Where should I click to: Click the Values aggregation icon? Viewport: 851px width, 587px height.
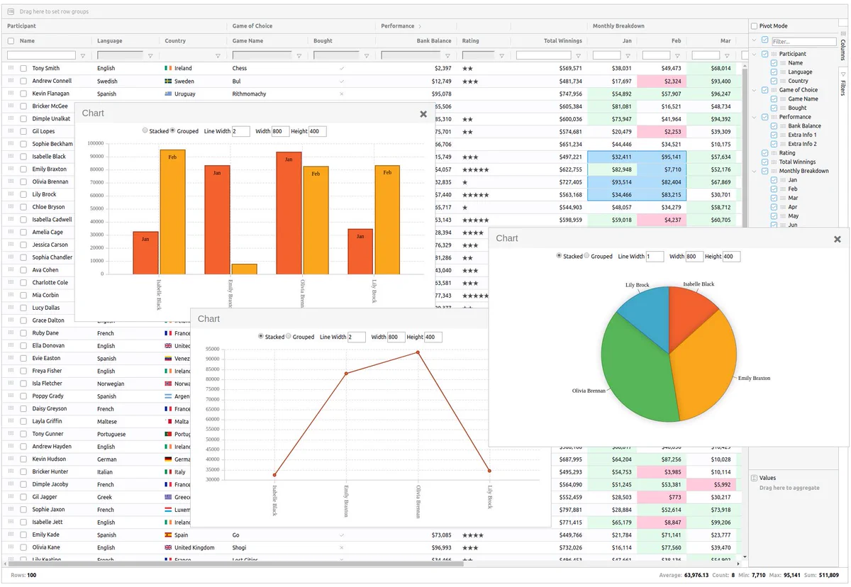point(754,478)
